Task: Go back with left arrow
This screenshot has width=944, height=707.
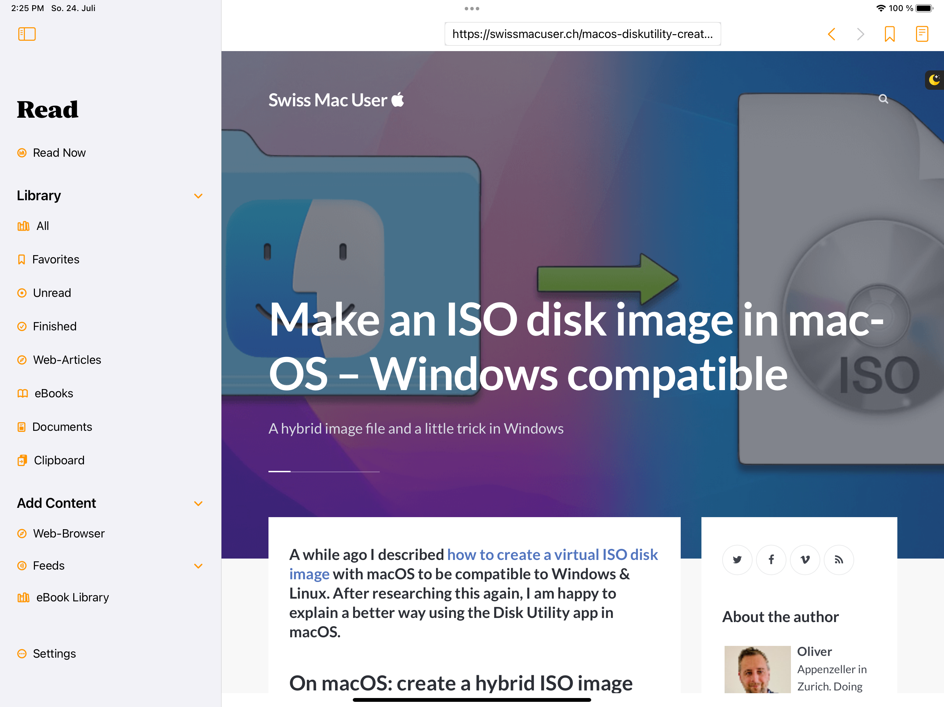Action: [831, 34]
